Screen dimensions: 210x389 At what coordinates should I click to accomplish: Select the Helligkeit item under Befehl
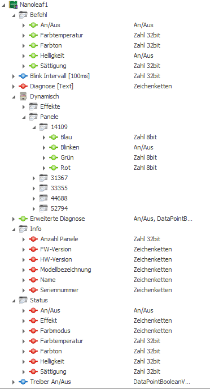[52, 55]
